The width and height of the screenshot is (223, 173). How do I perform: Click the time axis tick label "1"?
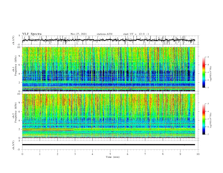pyautogui.click(x=40, y=154)
